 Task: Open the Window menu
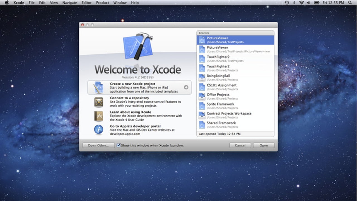(x=120, y=3)
